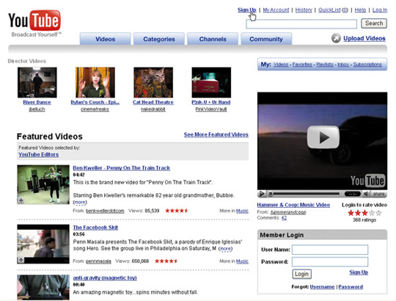Viewport: 396px width, 301px height.
Task: Open the Cat Head Theatre thumbnail
Action: 153,82
